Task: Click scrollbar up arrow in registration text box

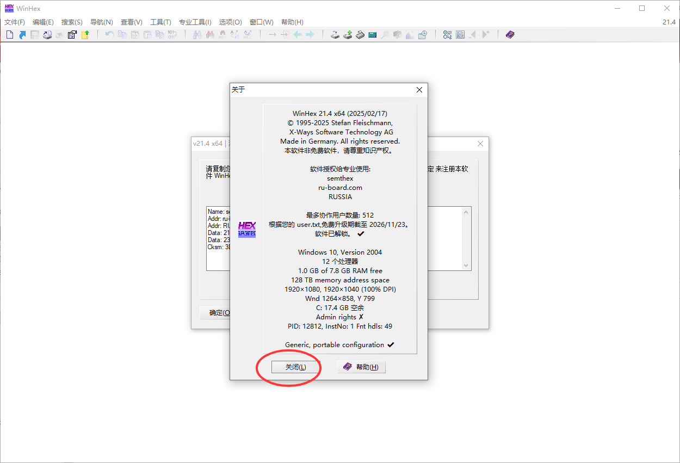Action: 466,212
